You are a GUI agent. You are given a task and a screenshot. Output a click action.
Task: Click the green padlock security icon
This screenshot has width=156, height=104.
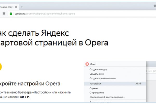[x=11, y=14]
